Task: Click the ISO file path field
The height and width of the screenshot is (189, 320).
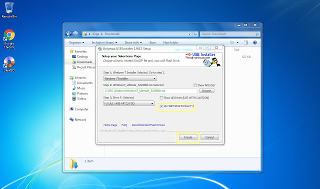Action: click(x=150, y=91)
